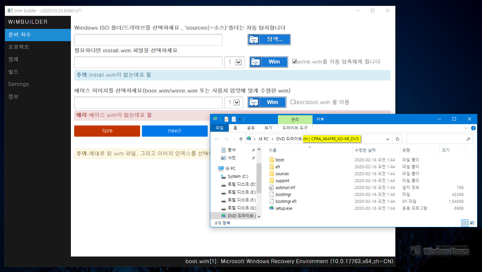
Task: Select DVD 드라이브 in navigation pane
Action: tap(233, 216)
